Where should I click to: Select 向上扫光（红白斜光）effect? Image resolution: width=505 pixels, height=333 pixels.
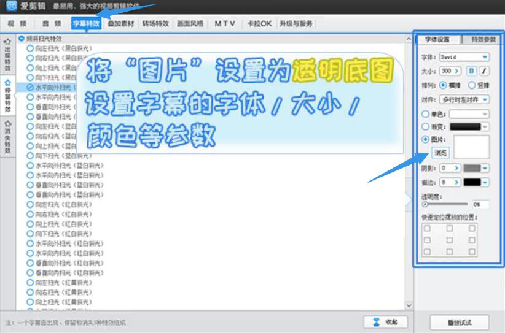coord(60,224)
